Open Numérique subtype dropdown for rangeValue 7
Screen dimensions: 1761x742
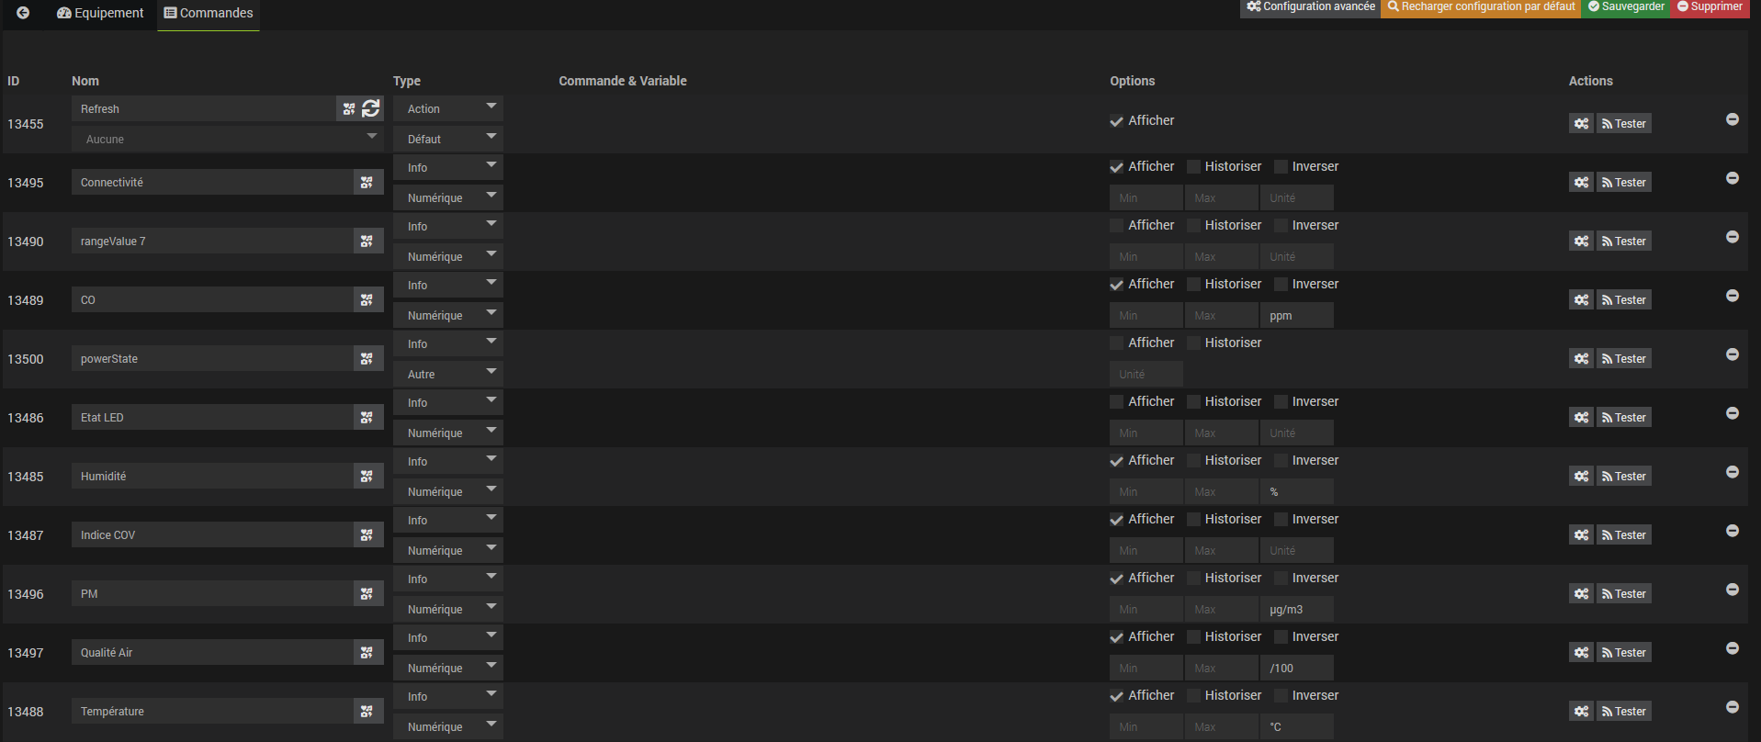click(x=448, y=256)
